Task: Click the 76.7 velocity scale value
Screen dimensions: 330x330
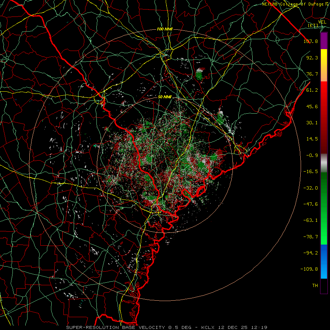Action: click(312, 74)
